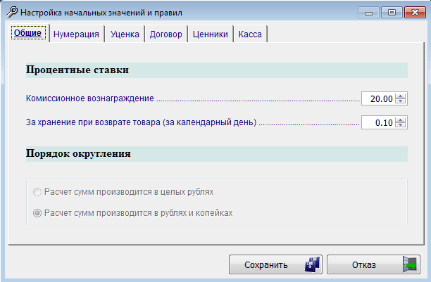Select the Общие tab

pos(28,33)
